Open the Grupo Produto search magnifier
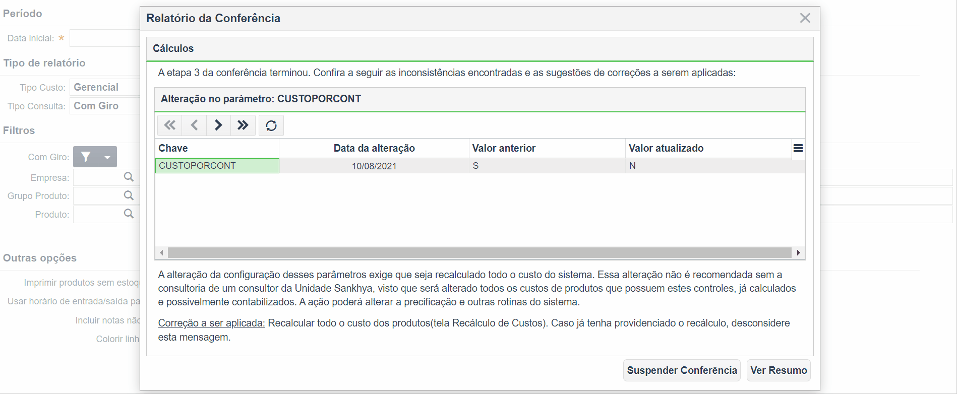957x394 pixels. tap(129, 195)
